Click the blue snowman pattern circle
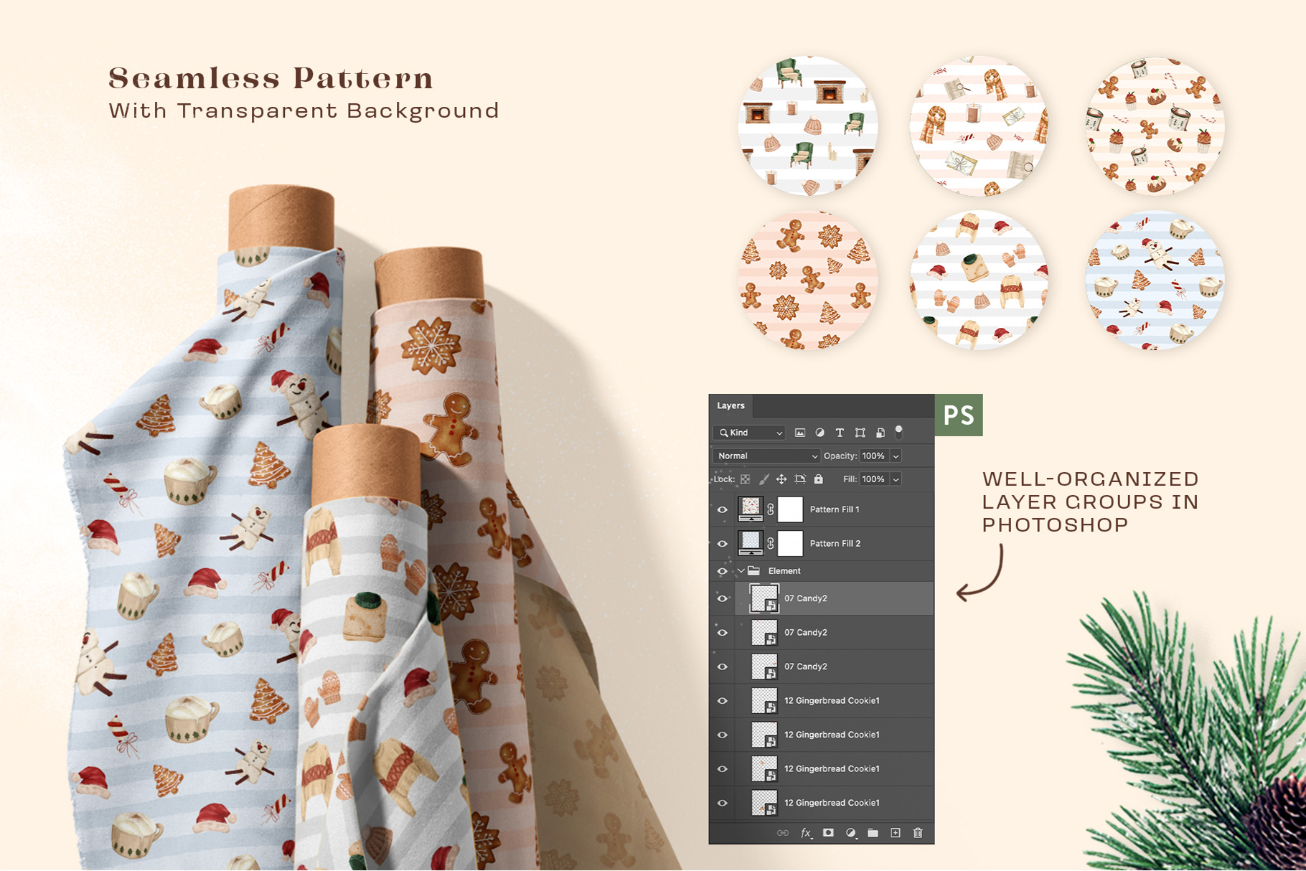The image size is (1306, 871). (x=1155, y=280)
